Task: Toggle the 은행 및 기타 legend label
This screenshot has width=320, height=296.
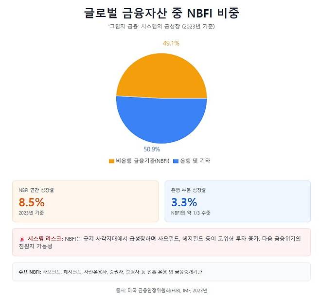Action: (195, 161)
